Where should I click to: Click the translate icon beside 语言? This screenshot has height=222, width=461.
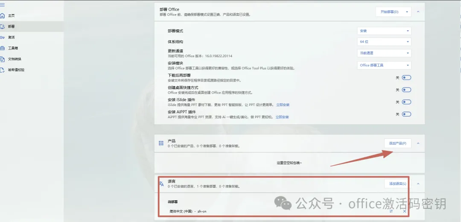[x=161, y=184]
